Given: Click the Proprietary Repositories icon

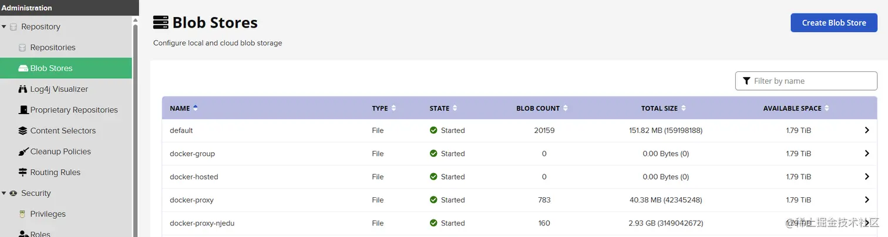Looking at the screenshot, I should point(23,110).
